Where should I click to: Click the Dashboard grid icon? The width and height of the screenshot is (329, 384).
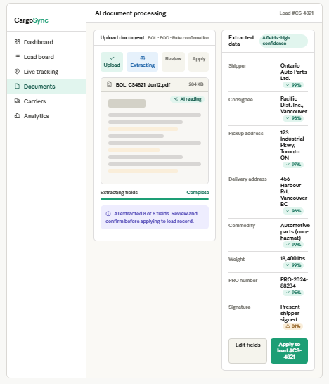pos(17,42)
